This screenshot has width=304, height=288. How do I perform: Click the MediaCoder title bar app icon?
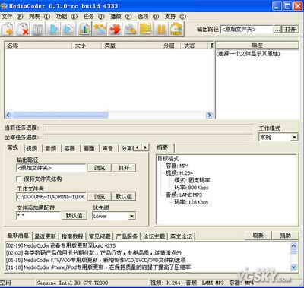tap(4, 6)
